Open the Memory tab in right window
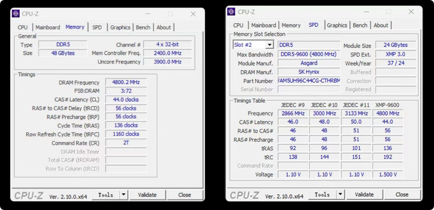Viewport: 434px width, 210px height. [291, 25]
